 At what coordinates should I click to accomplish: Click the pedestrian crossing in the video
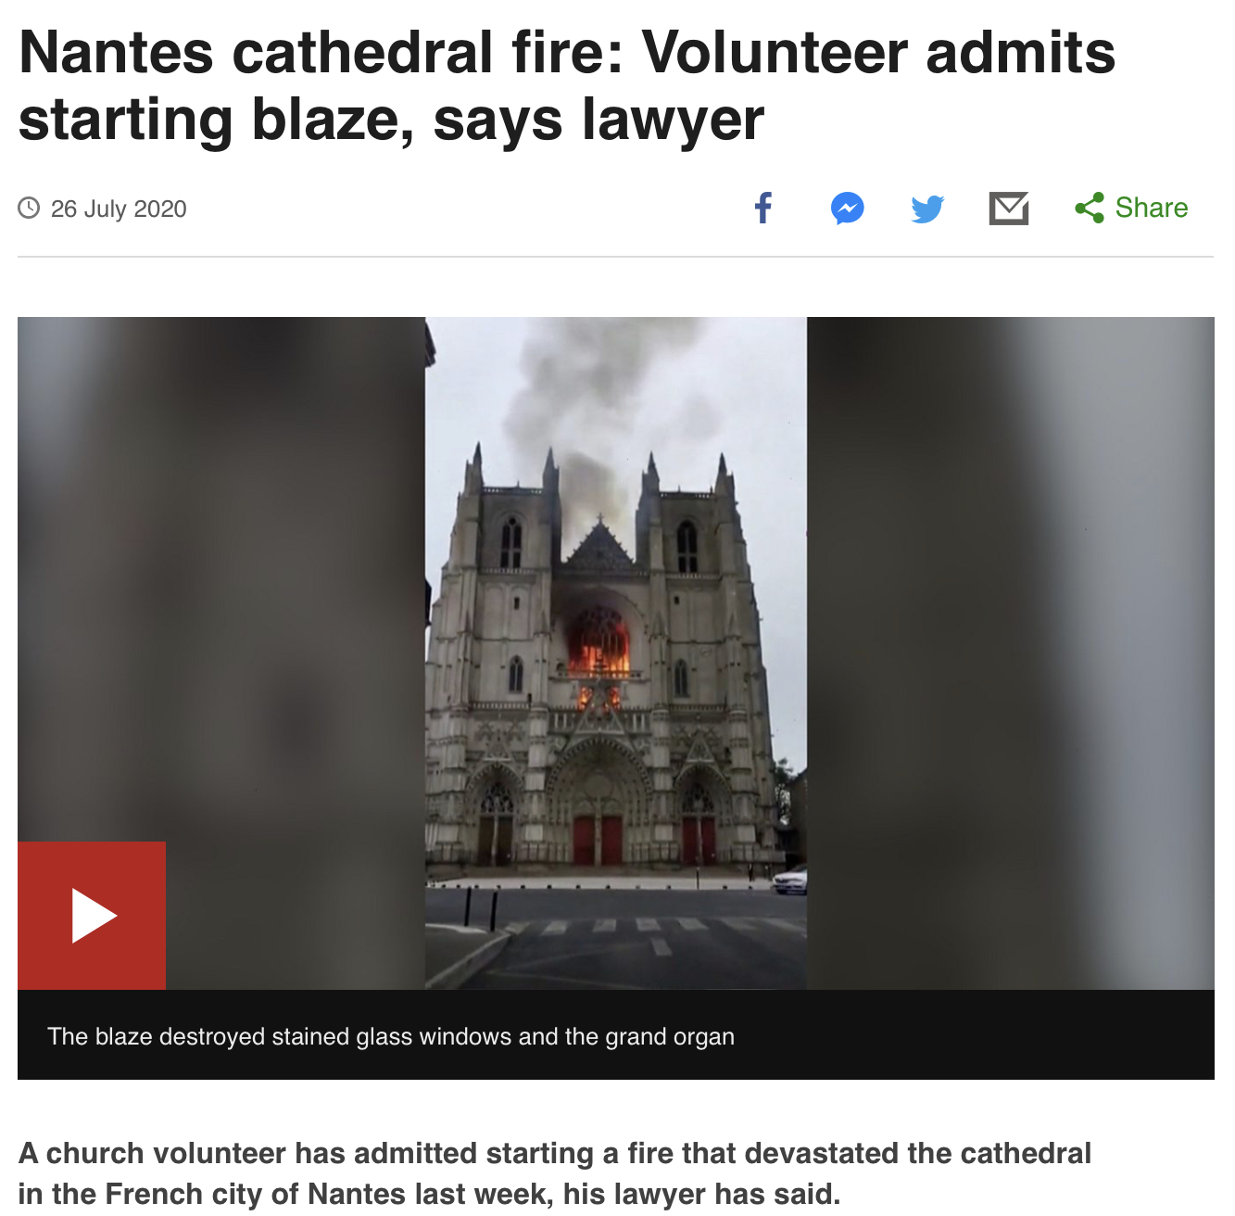[x=653, y=925]
